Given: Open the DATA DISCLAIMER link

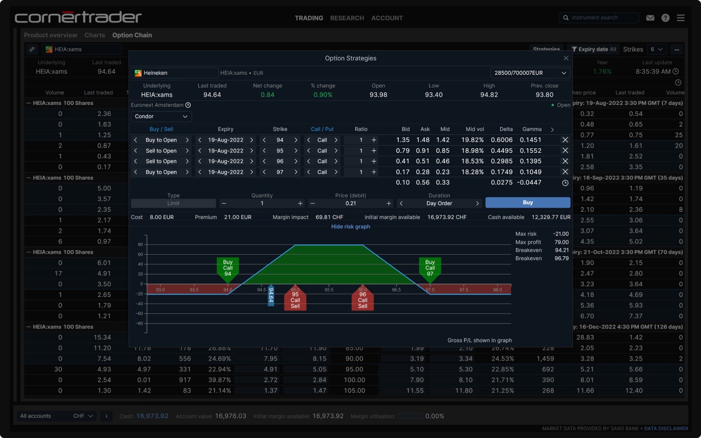Looking at the screenshot, I should 666,429.
